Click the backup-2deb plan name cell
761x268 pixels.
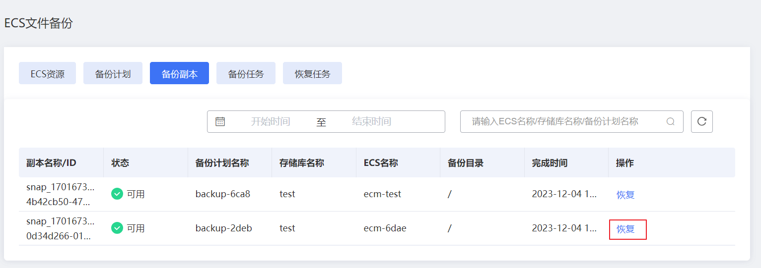point(224,228)
